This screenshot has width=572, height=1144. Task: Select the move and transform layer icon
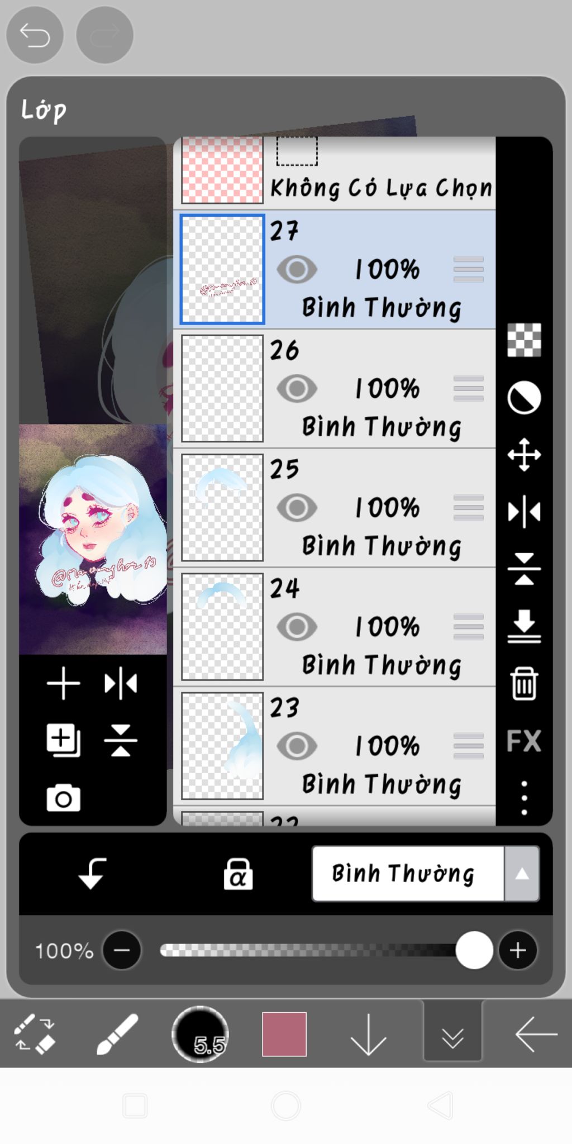point(524,455)
